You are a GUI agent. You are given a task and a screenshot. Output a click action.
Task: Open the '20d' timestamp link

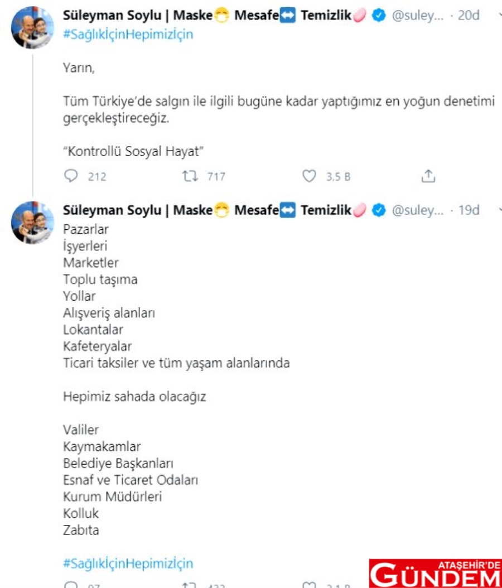[x=469, y=16]
